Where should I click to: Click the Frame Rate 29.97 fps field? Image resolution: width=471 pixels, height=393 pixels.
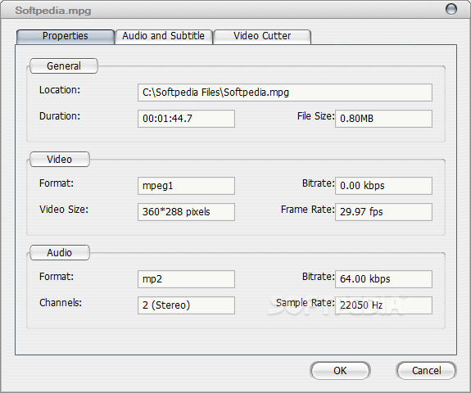coord(383,212)
